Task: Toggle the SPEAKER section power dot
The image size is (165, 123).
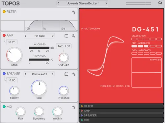Action: [x=4, y=74]
